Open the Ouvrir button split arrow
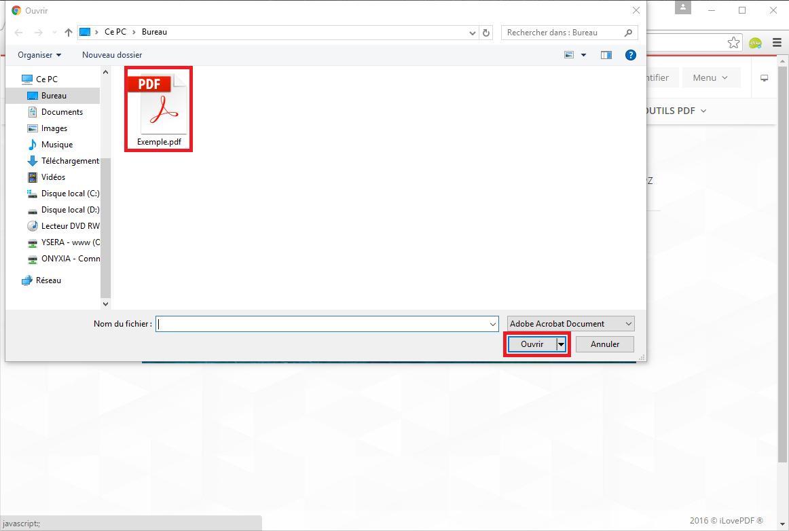The image size is (789, 531). [561, 344]
